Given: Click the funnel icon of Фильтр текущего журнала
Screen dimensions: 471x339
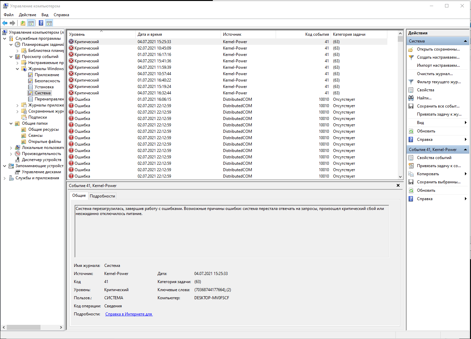Looking at the screenshot, I should pyautogui.click(x=411, y=82).
